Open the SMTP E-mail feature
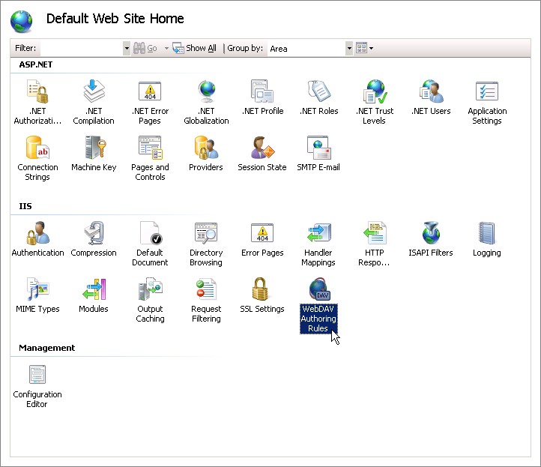541x467 pixels. pos(318,154)
